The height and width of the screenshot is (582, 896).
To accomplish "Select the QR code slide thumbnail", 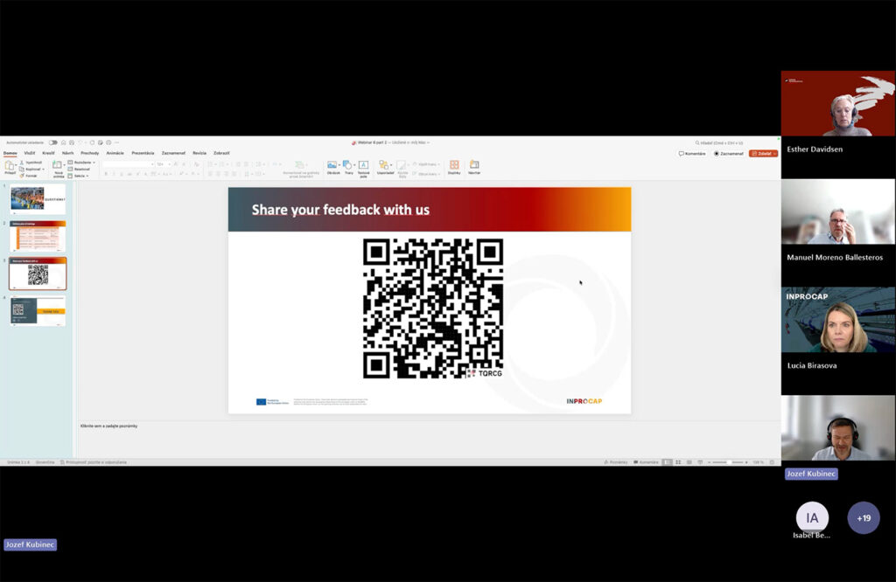I will click(x=38, y=273).
